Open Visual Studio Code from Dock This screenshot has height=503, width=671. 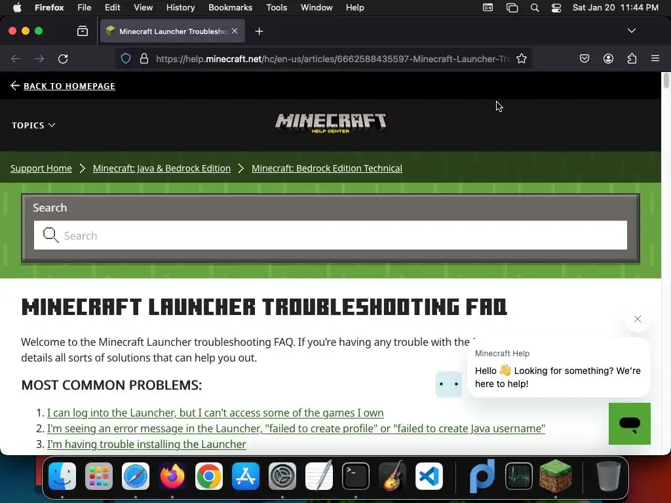pyautogui.click(x=429, y=476)
